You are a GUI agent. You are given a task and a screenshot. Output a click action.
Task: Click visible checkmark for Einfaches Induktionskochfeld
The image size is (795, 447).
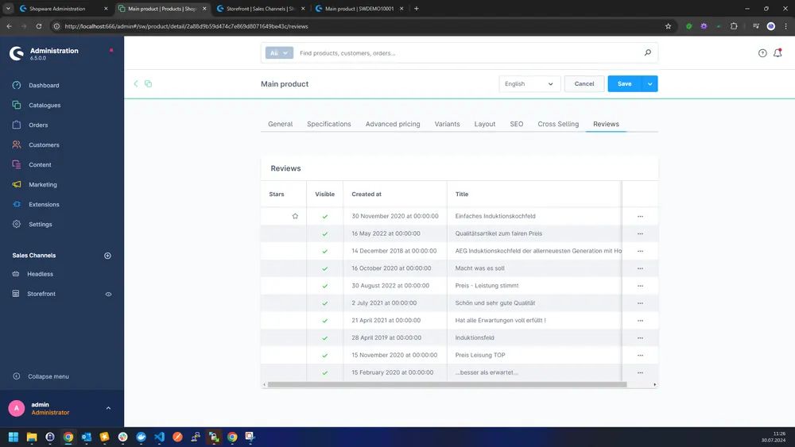(x=325, y=217)
